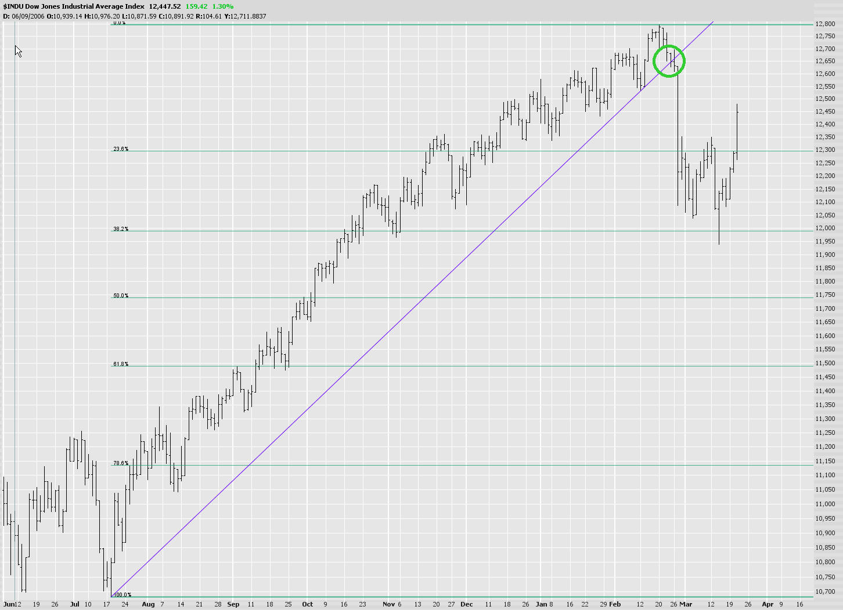The image size is (843, 610).
Task: Click the Jun12 date axis label
Action: [12, 604]
